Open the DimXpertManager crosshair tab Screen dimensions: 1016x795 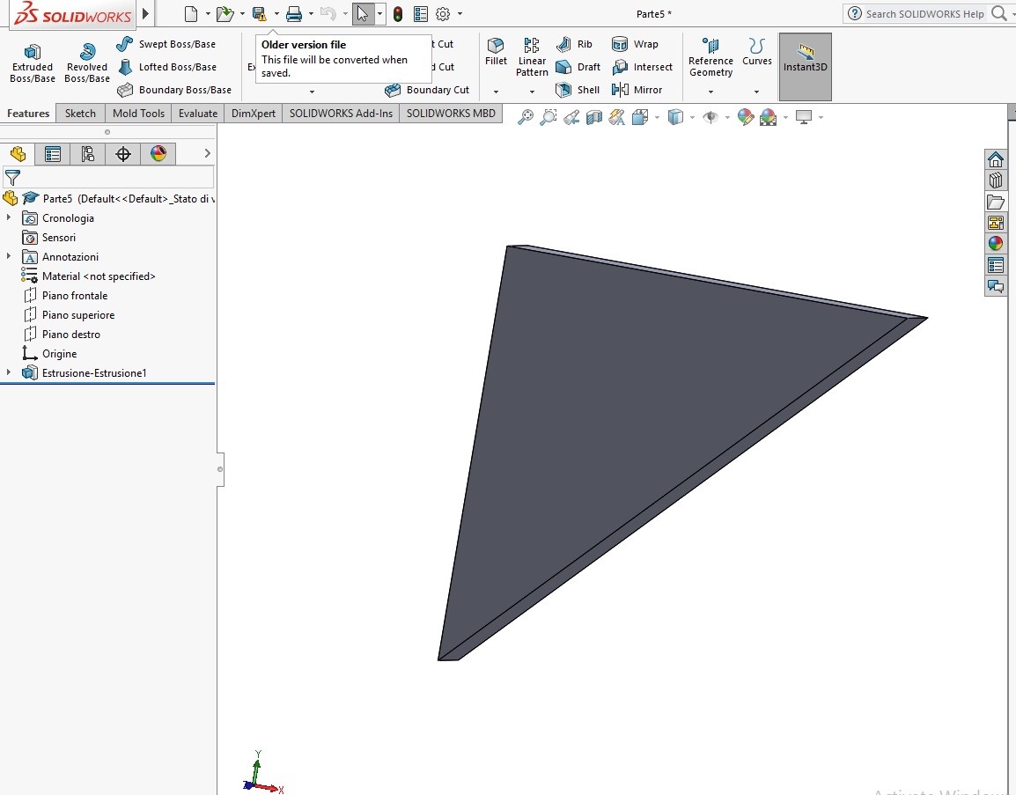(123, 153)
